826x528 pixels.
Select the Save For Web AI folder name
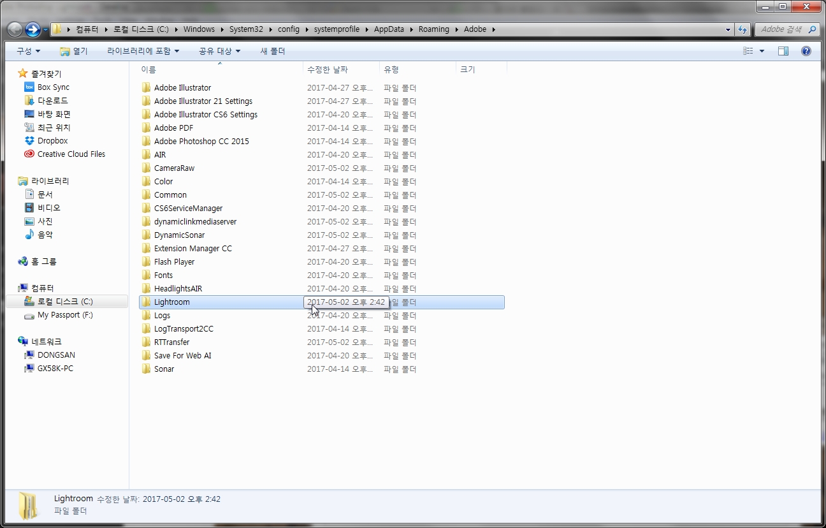(182, 355)
